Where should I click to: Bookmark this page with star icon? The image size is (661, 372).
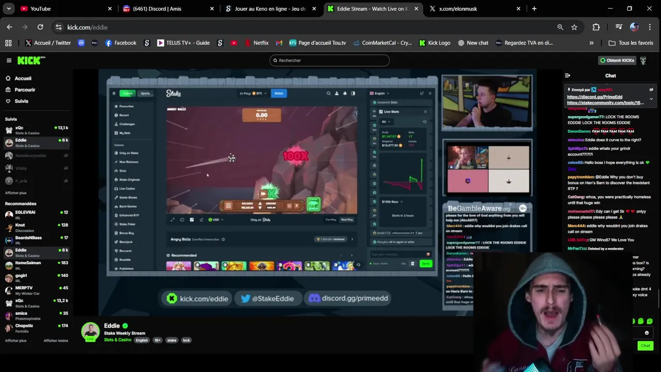click(x=574, y=27)
